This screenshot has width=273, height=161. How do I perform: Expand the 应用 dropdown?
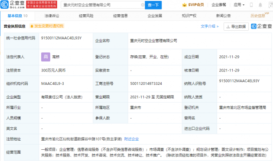click(239, 5)
